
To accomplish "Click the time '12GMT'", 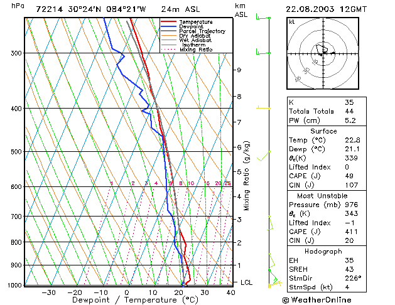I will (x=353, y=9).
